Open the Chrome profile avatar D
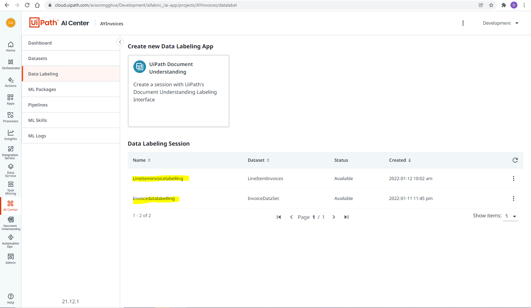 514,5
